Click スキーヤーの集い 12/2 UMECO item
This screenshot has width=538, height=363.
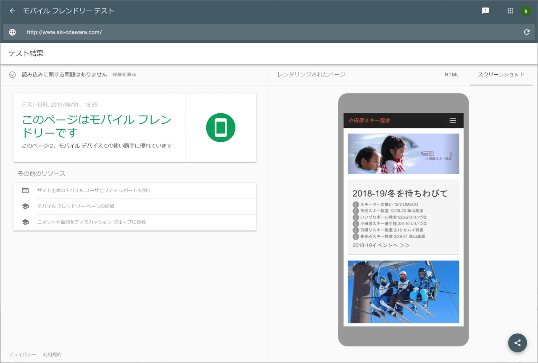(389, 205)
